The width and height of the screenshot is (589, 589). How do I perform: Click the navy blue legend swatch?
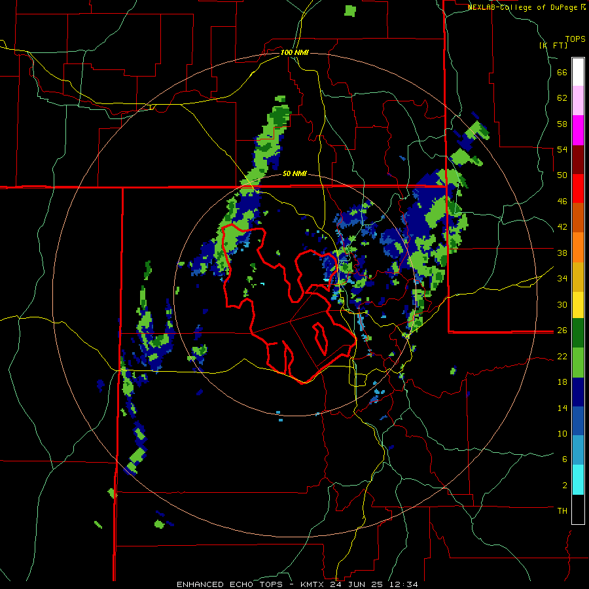coord(578,392)
